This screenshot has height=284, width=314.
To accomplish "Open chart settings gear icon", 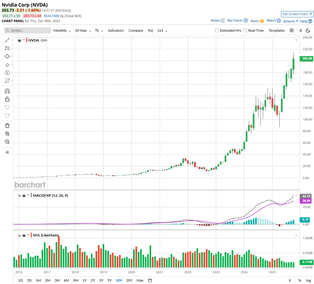I will coord(292,30).
